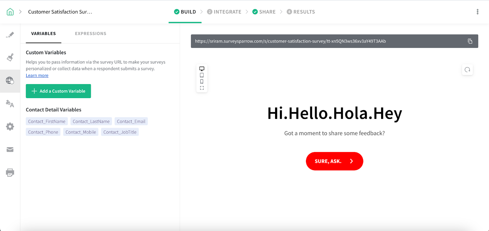Click the survey URL field
Screen dimensions: 489x231
pos(334,41)
